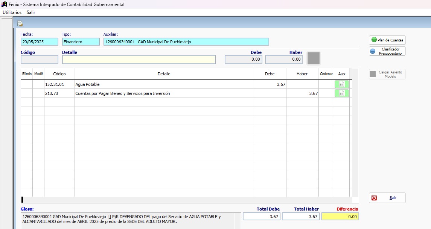Screen dimensions: 431x229
Task: Click the Ordenar column header
Action: pos(326,74)
